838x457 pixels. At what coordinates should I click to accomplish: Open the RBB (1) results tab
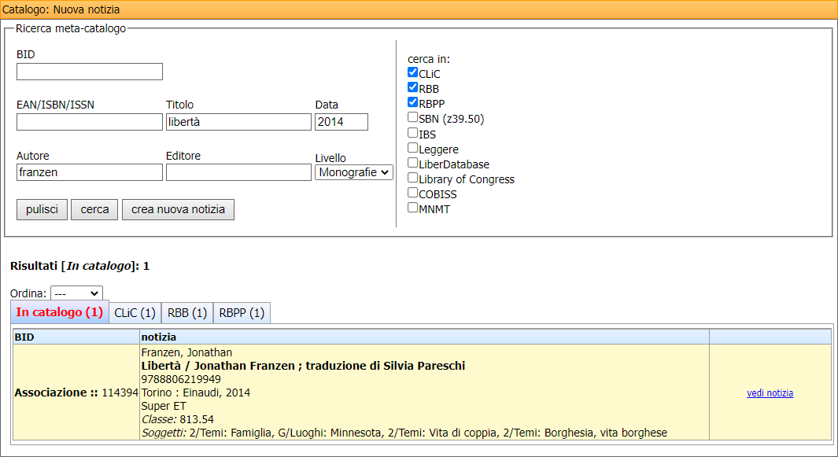[x=186, y=313]
